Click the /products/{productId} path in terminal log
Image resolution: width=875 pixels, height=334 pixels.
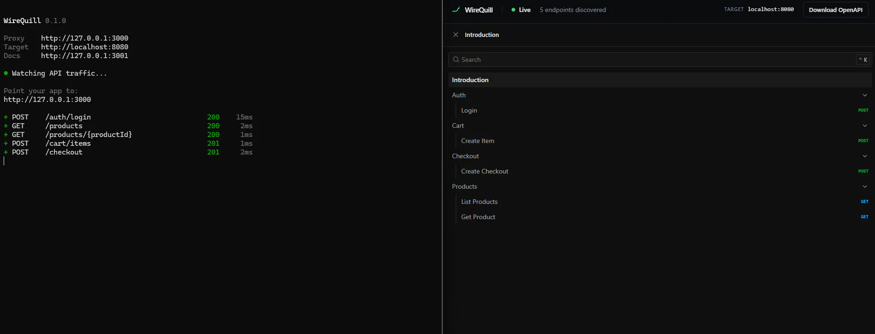click(x=89, y=135)
